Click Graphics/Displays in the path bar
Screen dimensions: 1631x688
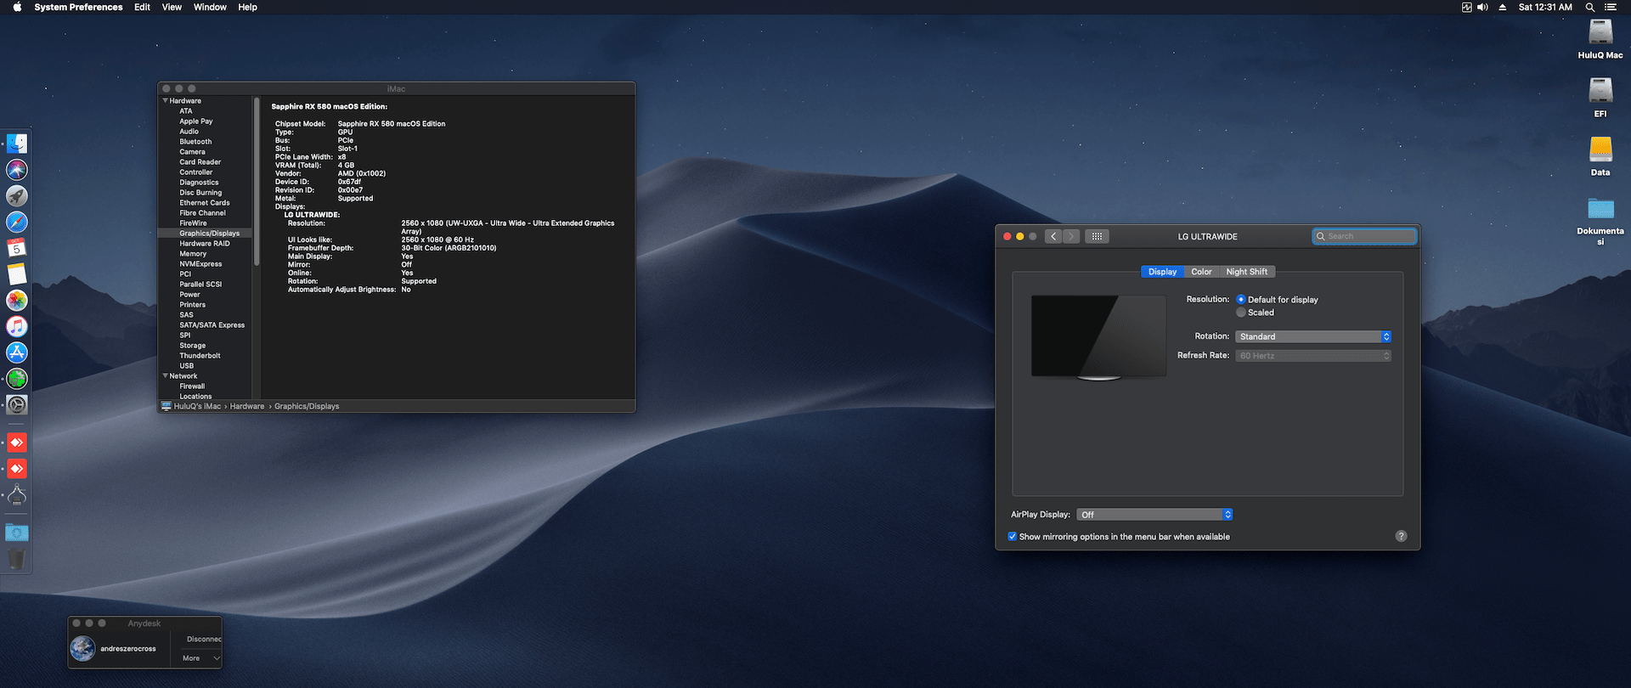tap(307, 406)
